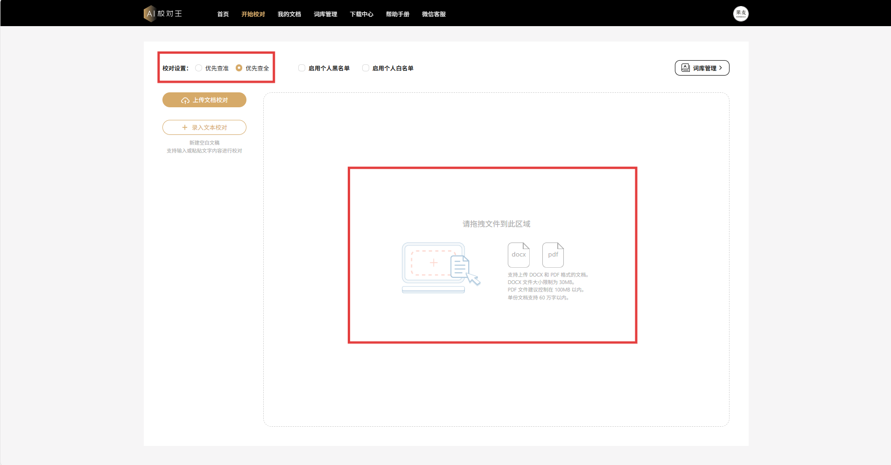Click the 微信客服 navigation link
This screenshot has height=465, width=891.
click(x=434, y=14)
